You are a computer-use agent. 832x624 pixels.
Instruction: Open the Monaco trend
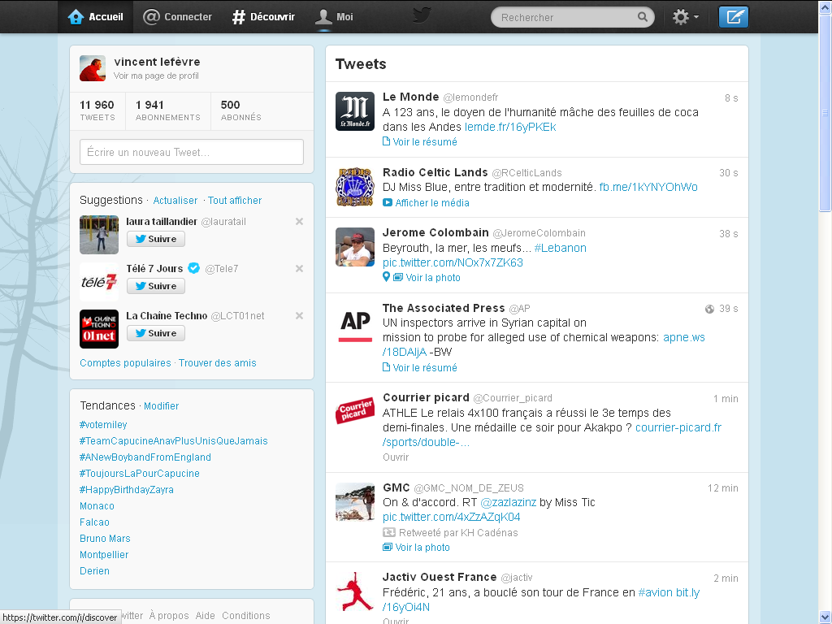[97, 506]
